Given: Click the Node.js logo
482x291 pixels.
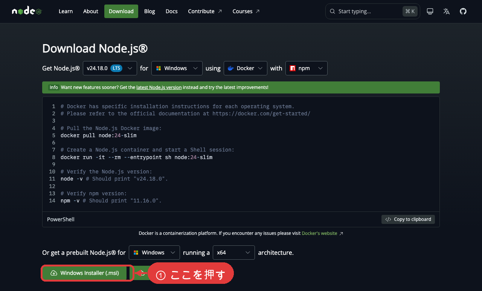Looking at the screenshot, I should point(27,11).
